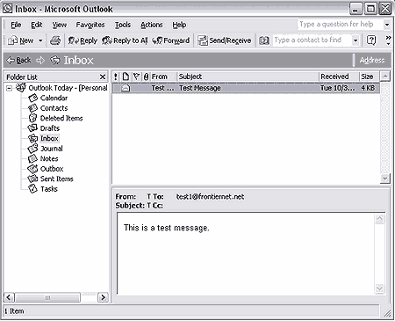The width and height of the screenshot is (395, 321).
Task: Click the Print icon in toolbar
Action: (55, 40)
